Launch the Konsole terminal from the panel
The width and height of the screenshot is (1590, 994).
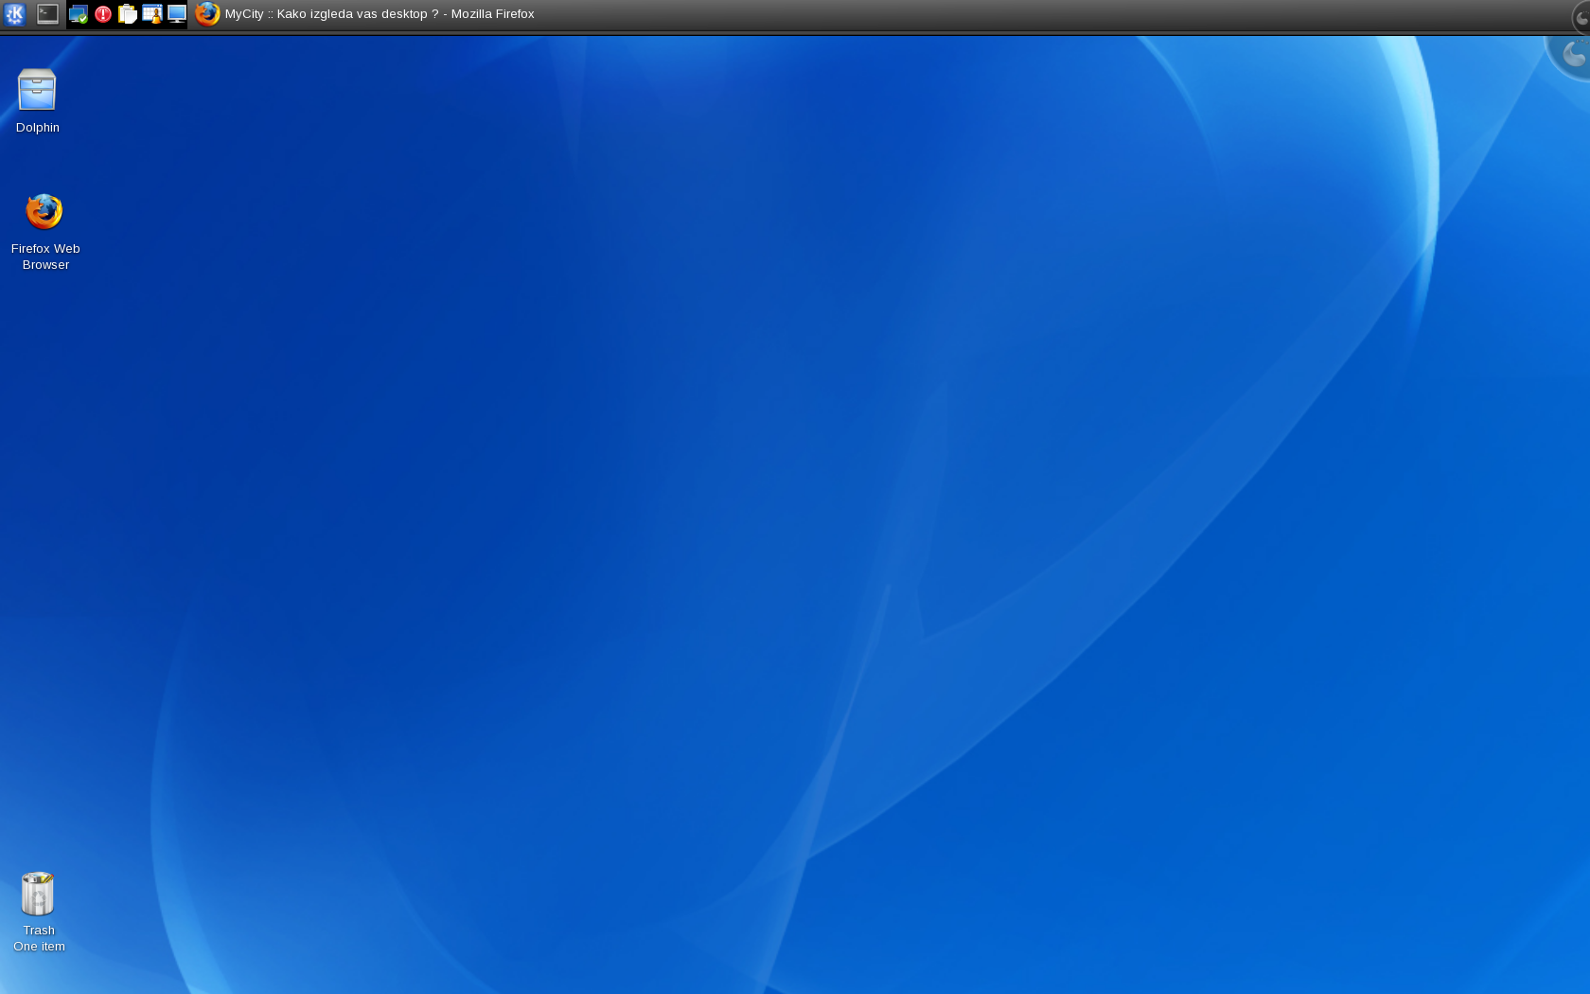[x=47, y=14]
